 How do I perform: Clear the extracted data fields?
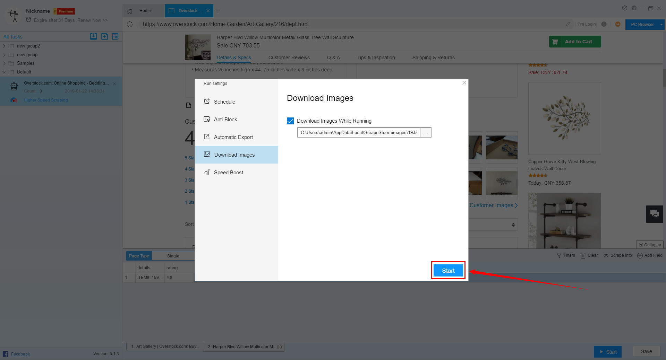589,256
